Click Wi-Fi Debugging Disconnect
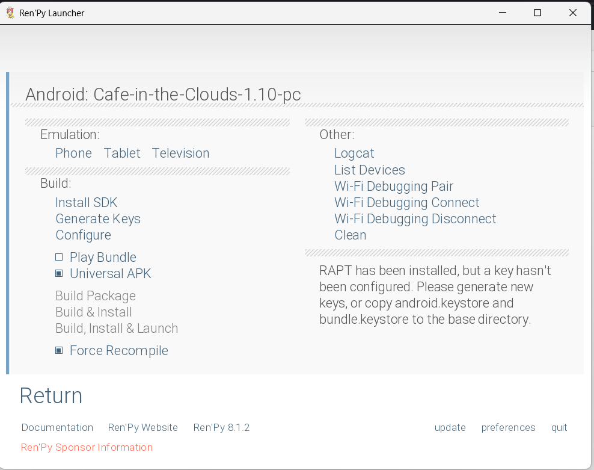This screenshot has height=470, width=594. pyautogui.click(x=415, y=219)
